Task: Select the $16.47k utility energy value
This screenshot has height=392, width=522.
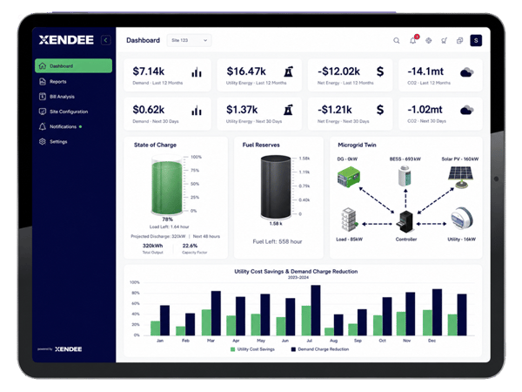Action: (246, 71)
